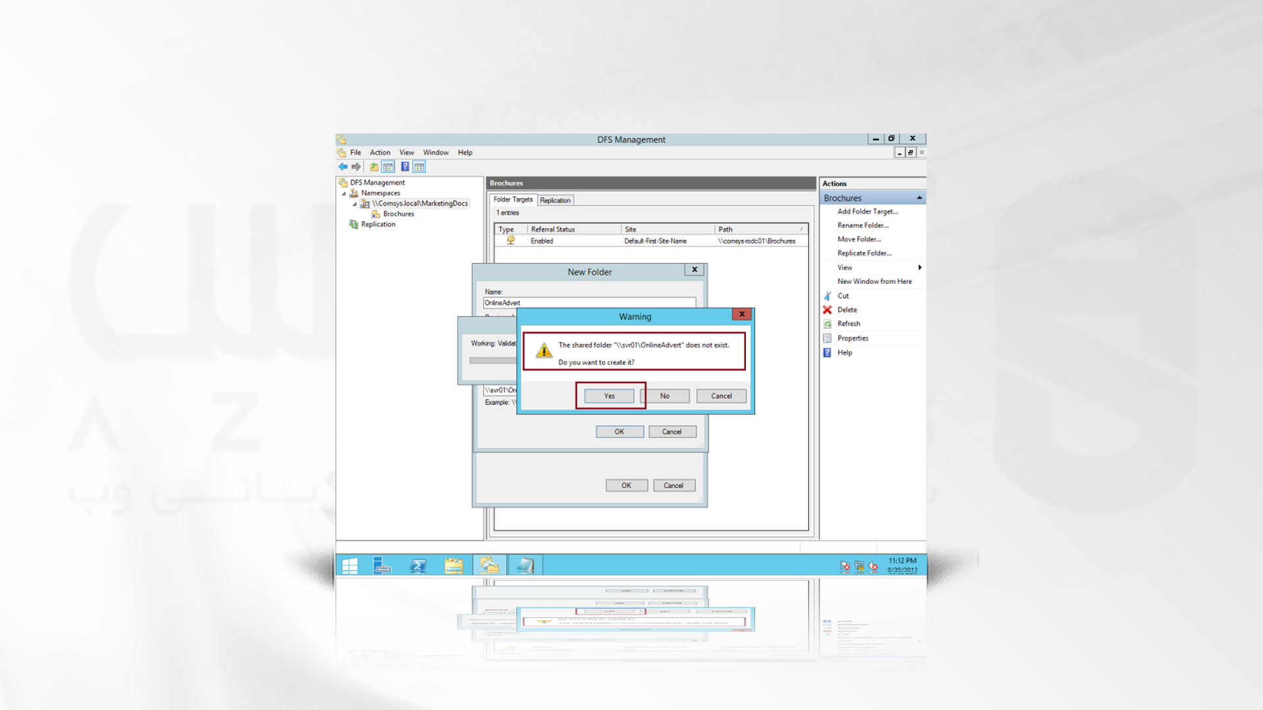Toggle the Show/Hide Action Pane toolbar icon
Screen dimensions: 1263x710
419,167
